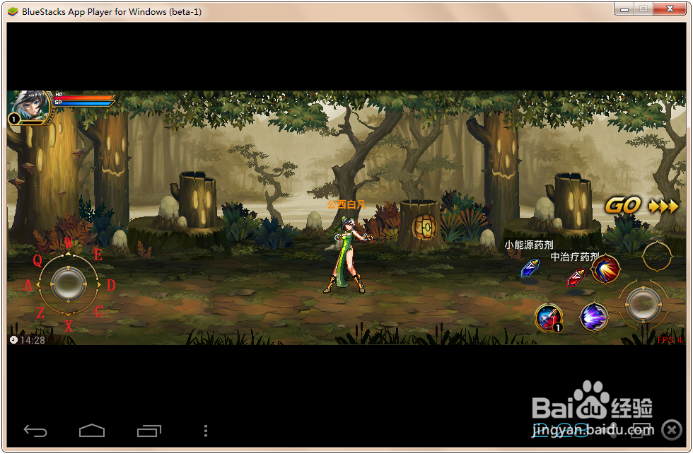
Task: Click the X down direction key label
Action: coord(69,326)
